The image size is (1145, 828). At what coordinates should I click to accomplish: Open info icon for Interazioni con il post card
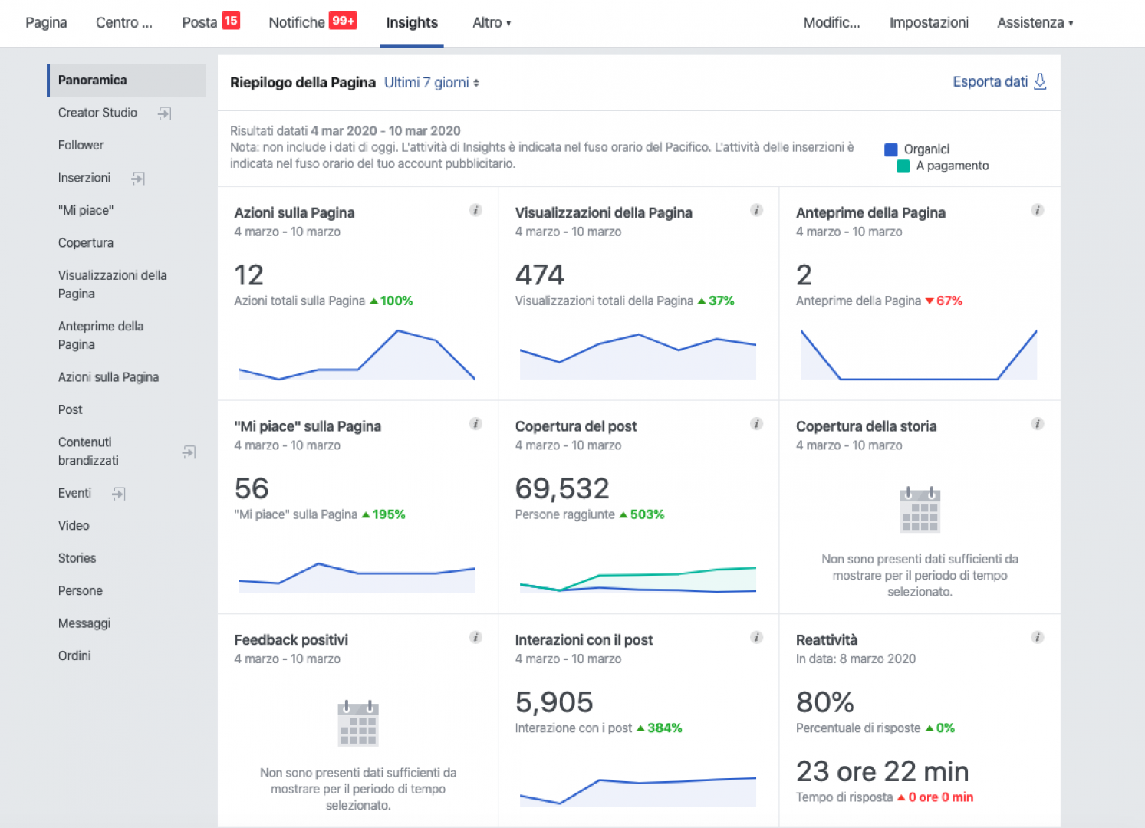[x=756, y=637]
